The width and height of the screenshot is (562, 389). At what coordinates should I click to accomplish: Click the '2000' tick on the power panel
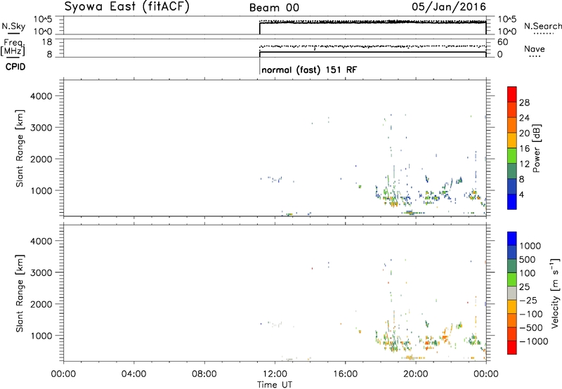41,159
